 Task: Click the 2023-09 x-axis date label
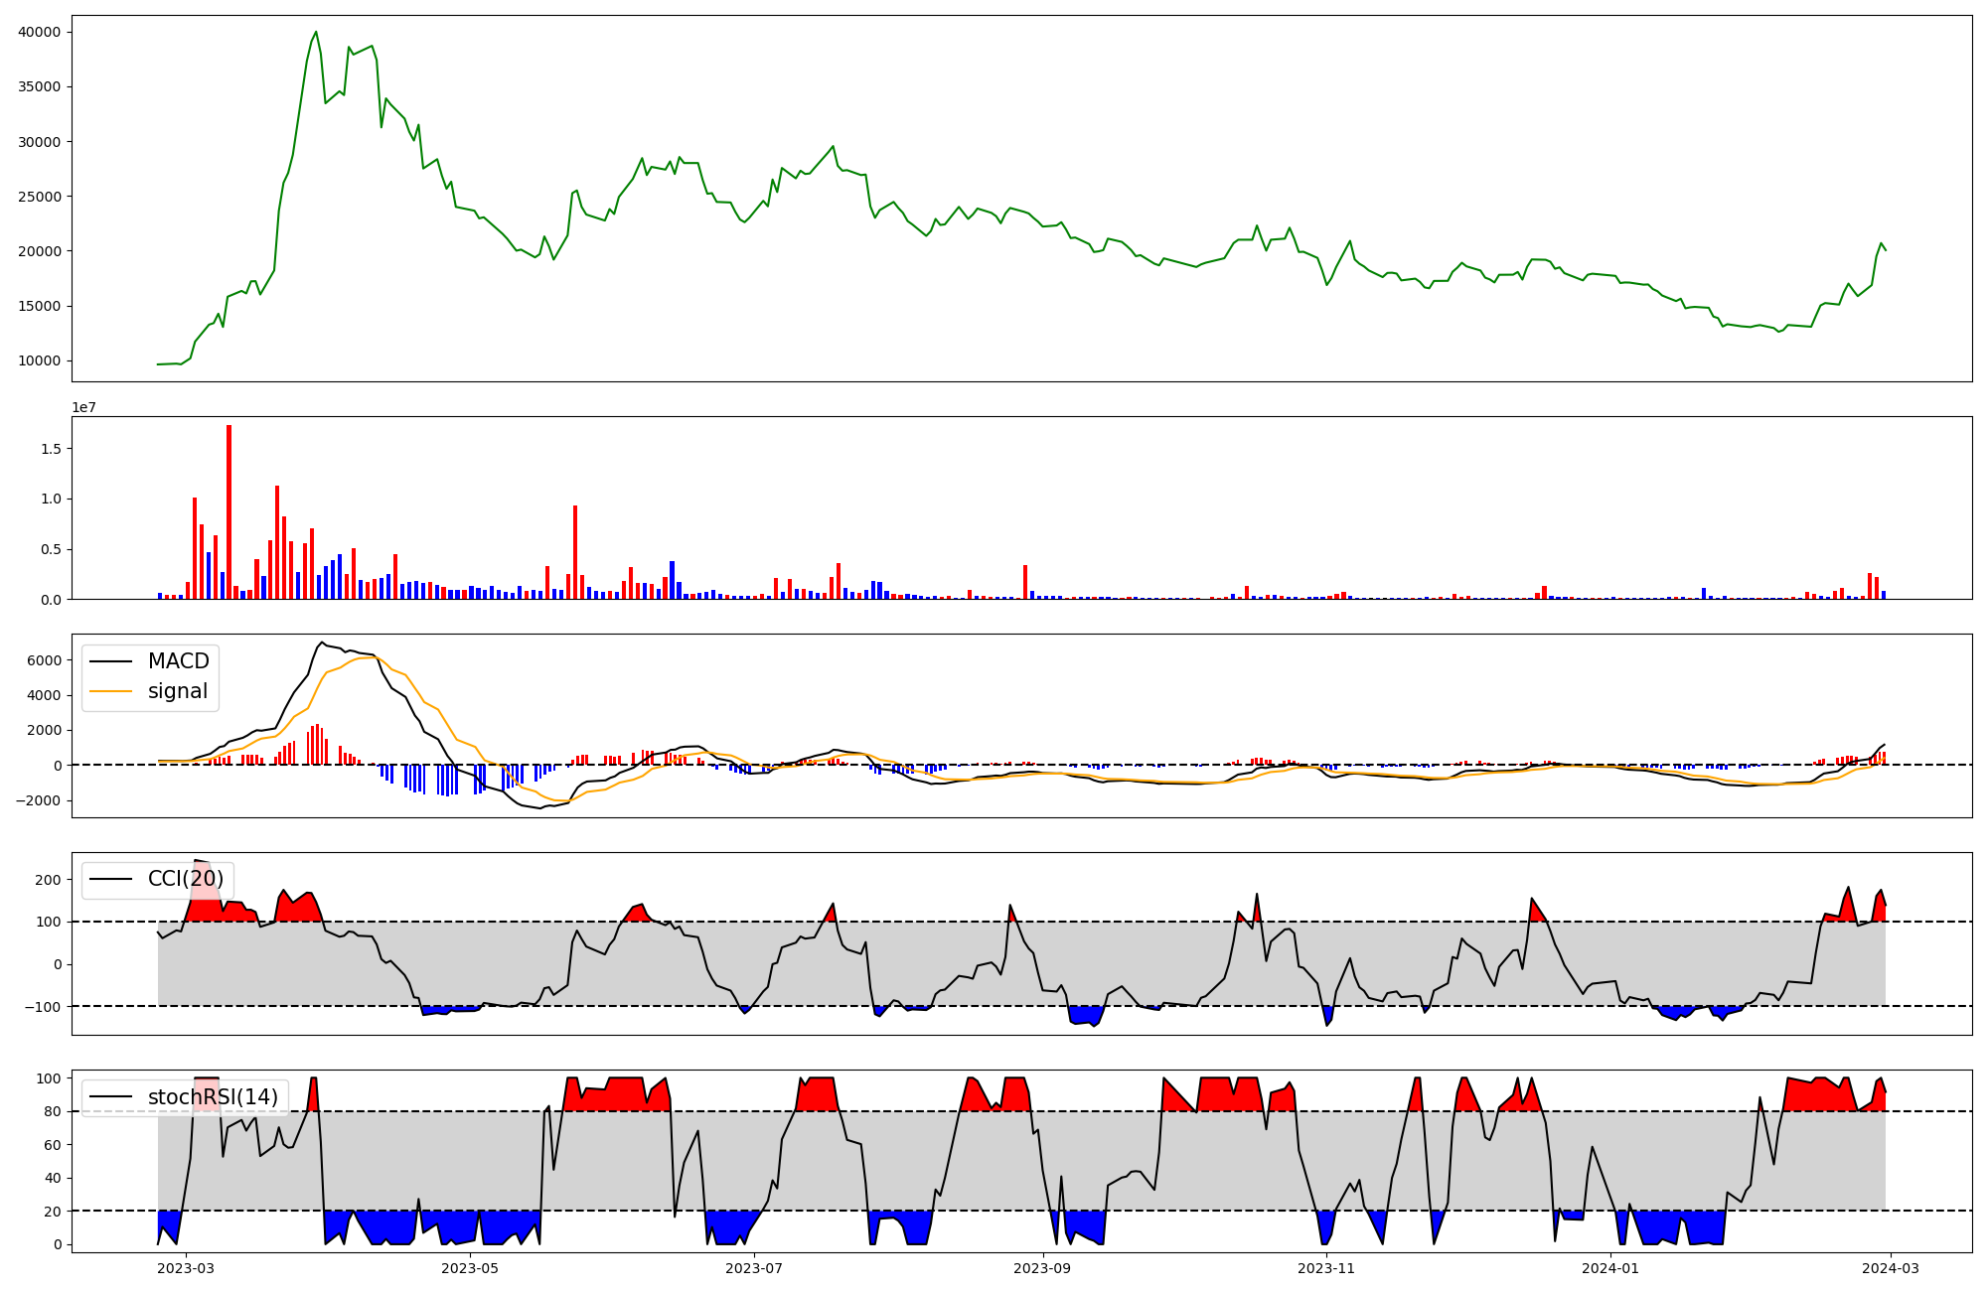pyautogui.click(x=1043, y=1268)
